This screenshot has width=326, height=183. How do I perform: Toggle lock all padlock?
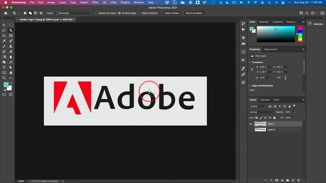(275, 117)
